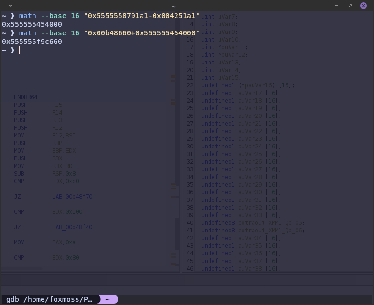Select PUSH R15 line in the Ghidra listing

[x=38, y=105]
